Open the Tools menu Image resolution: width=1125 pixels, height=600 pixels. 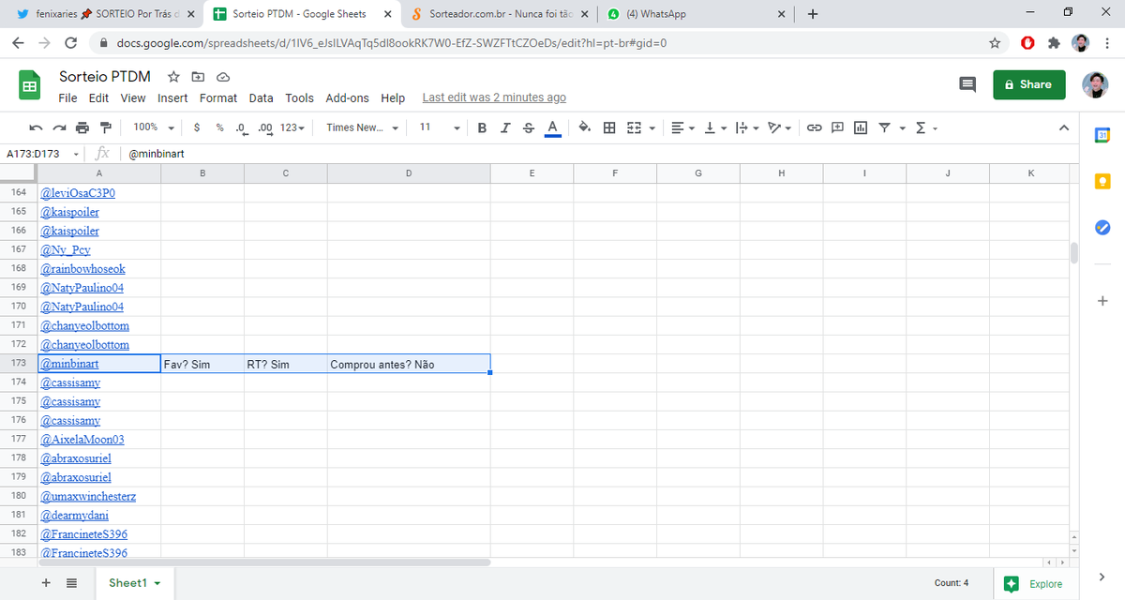pos(300,97)
